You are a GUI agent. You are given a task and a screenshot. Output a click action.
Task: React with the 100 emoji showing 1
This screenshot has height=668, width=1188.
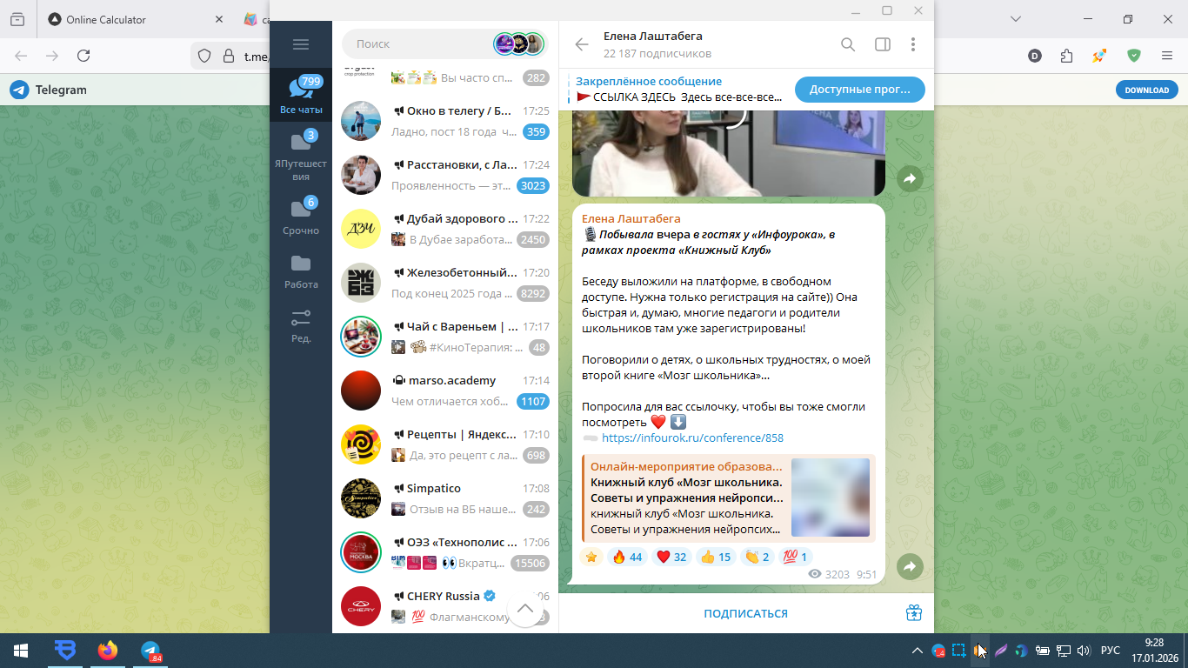pyautogui.click(x=796, y=557)
